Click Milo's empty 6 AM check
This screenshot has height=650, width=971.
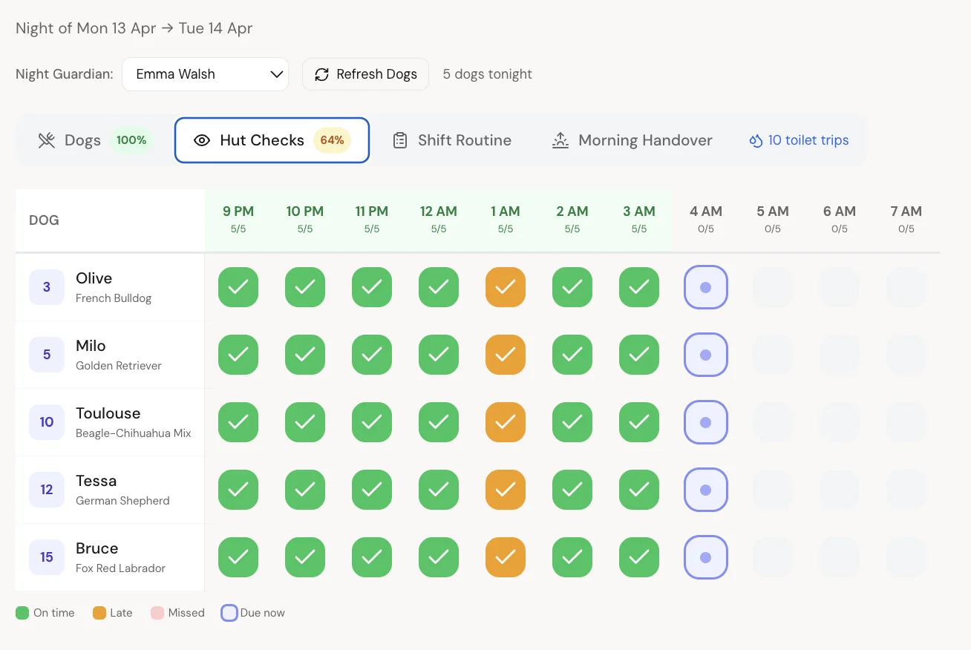840,355
